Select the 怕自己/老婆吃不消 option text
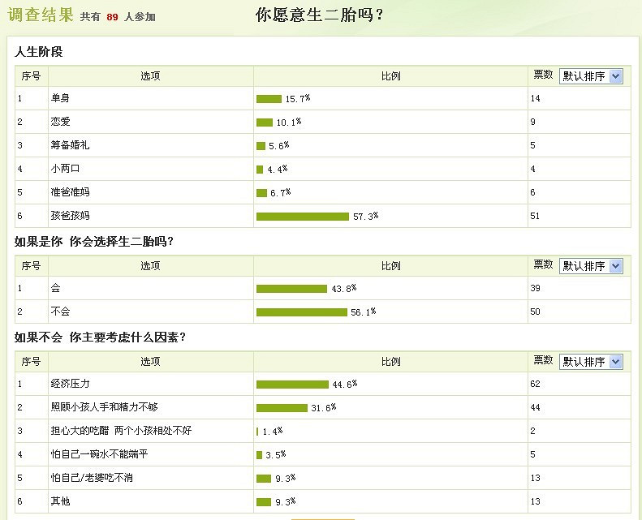Viewport: 642px width, 520px height. click(x=92, y=478)
